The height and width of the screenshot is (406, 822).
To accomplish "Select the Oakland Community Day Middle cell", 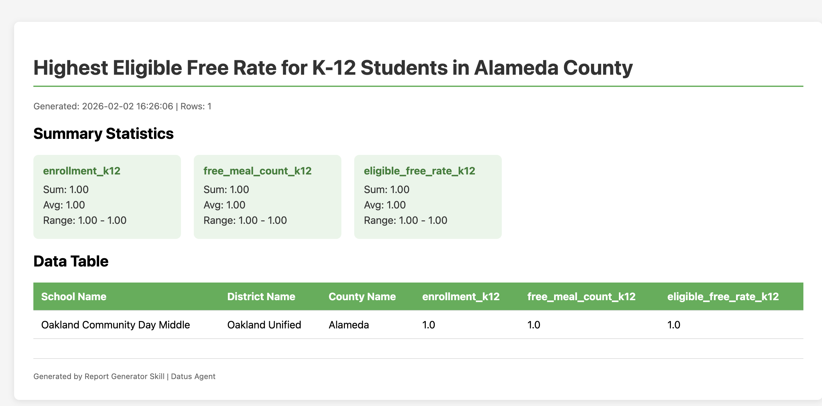I will tap(116, 325).
